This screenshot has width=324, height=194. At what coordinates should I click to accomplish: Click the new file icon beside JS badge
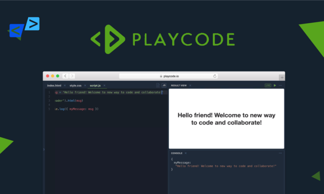point(158,85)
